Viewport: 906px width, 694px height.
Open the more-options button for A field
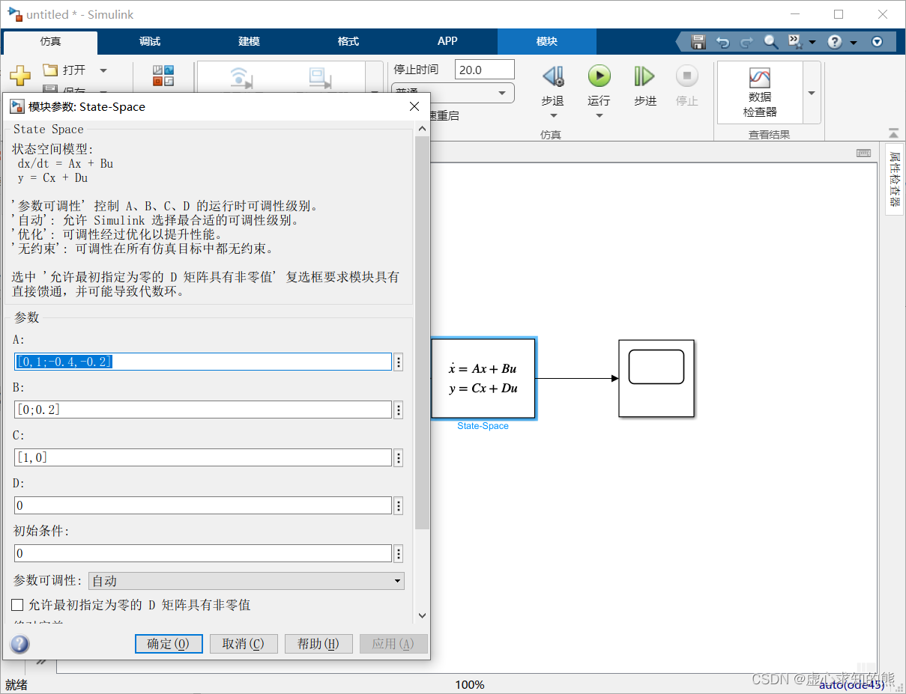click(399, 362)
